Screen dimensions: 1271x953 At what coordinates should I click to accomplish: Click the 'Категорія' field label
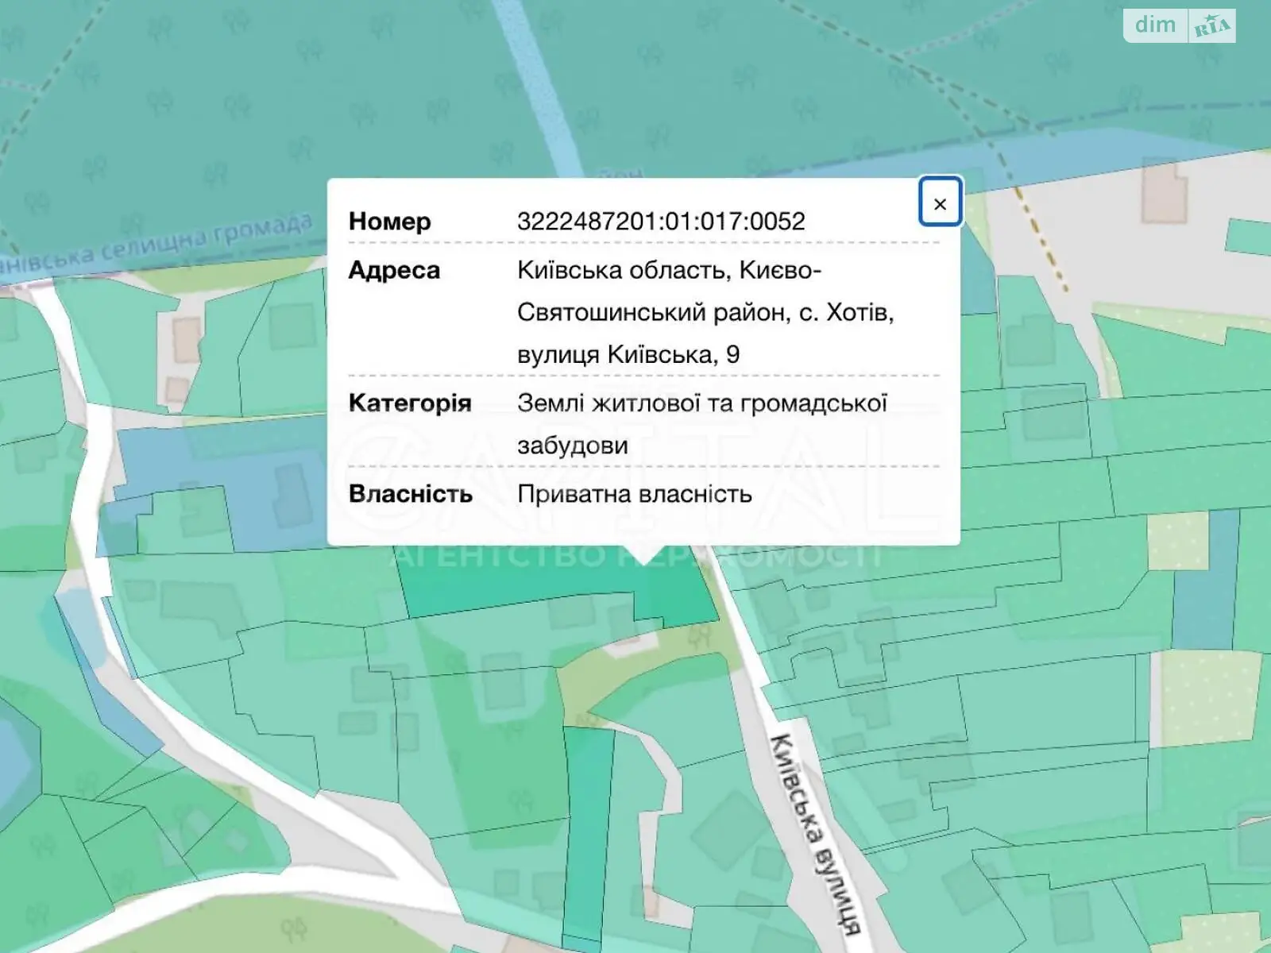(x=410, y=403)
